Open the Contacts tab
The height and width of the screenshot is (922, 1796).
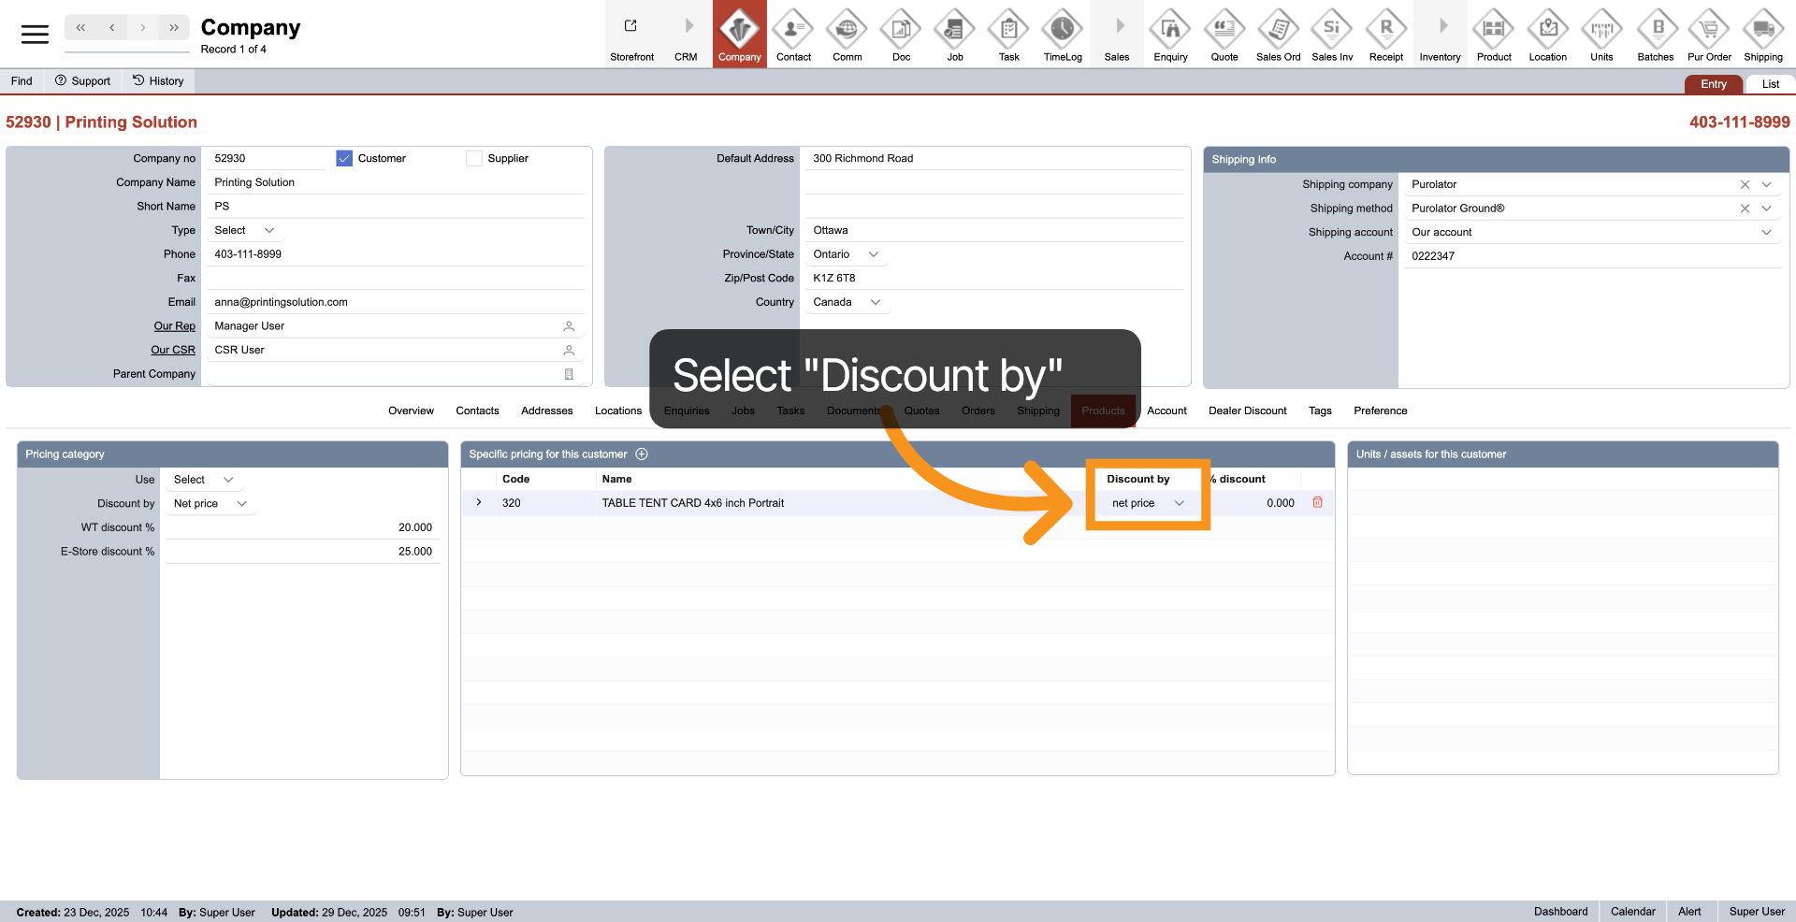click(477, 411)
